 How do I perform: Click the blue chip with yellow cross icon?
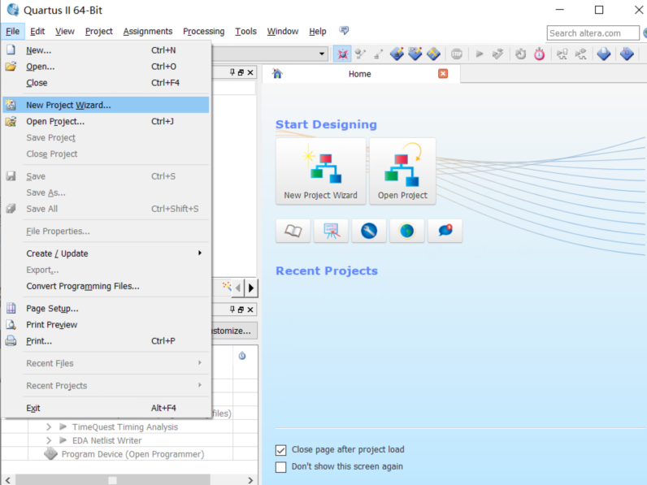[434, 54]
